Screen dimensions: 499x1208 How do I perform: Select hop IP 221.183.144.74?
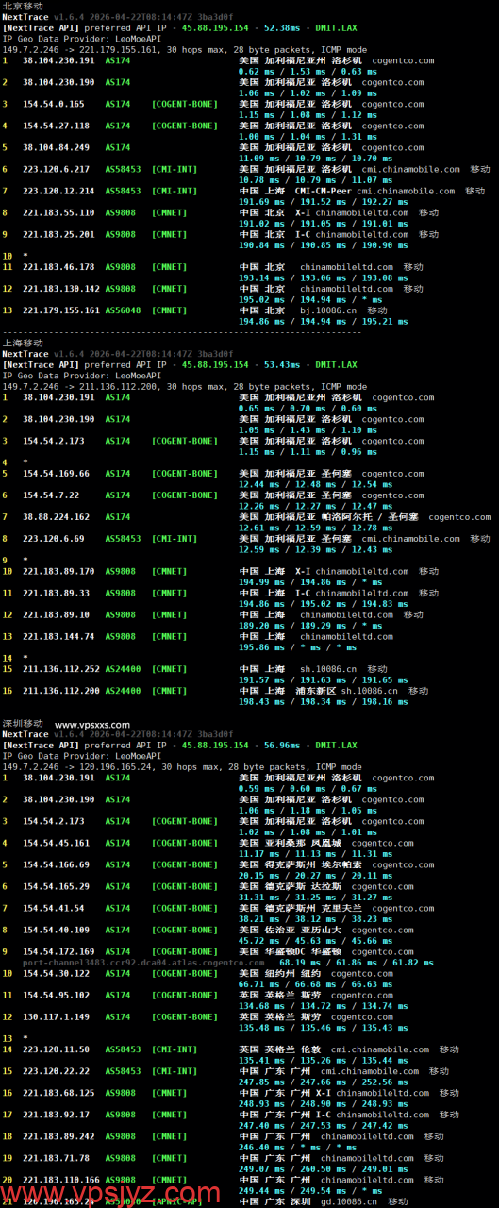(x=58, y=636)
